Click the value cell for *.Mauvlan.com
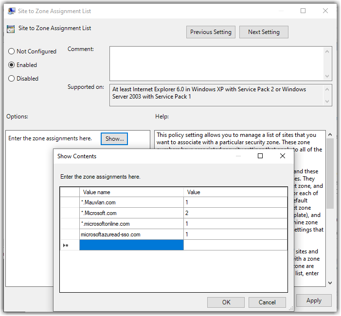The width and height of the screenshot is (341, 316). [235, 202]
